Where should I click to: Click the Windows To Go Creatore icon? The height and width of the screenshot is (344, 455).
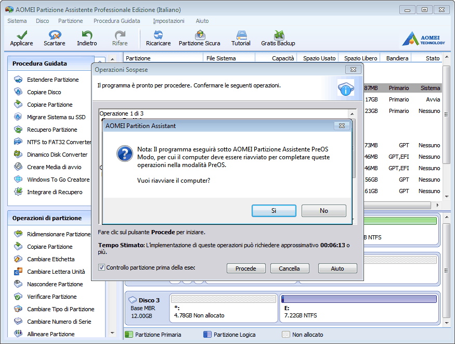pos(18,179)
